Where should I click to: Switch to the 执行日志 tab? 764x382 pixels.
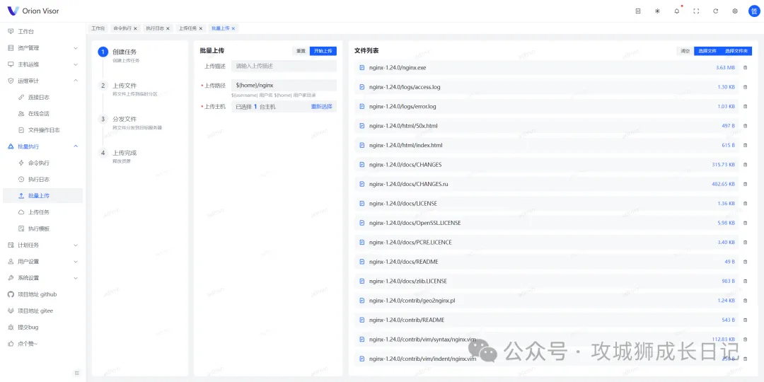tap(155, 28)
